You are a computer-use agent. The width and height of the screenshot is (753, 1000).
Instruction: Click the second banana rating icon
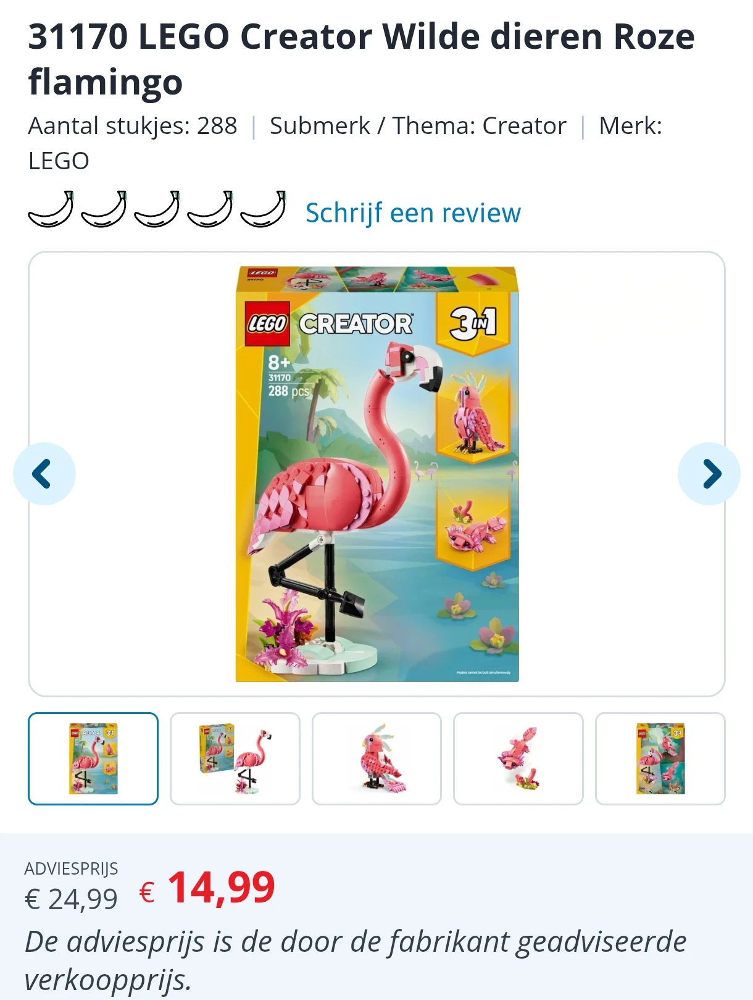pyautogui.click(x=104, y=209)
